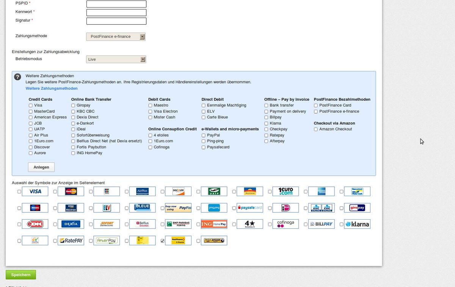455x287 pixels.
Task: Click the ping.ping logo symbol
Action: [x=214, y=208]
